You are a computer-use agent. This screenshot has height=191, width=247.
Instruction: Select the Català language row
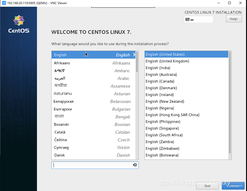[x=94, y=132]
